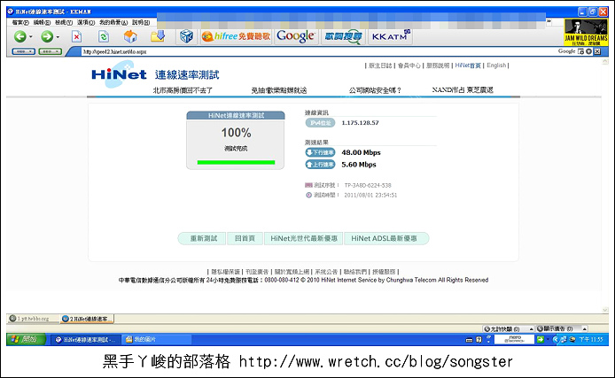
Task: Open the 公司網站安全嗎? link
Action: (376, 90)
